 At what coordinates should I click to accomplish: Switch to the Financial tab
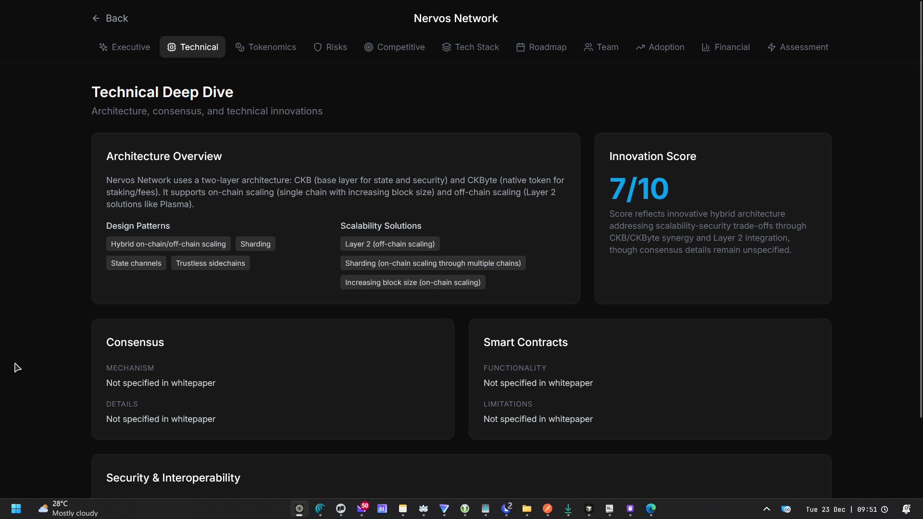click(x=726, y=47)
